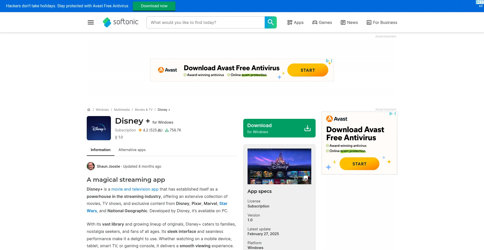Click AdChoices icon on horizontal Avast ad
Viewport: 484px width, 250px height.
tap(327, 61)
